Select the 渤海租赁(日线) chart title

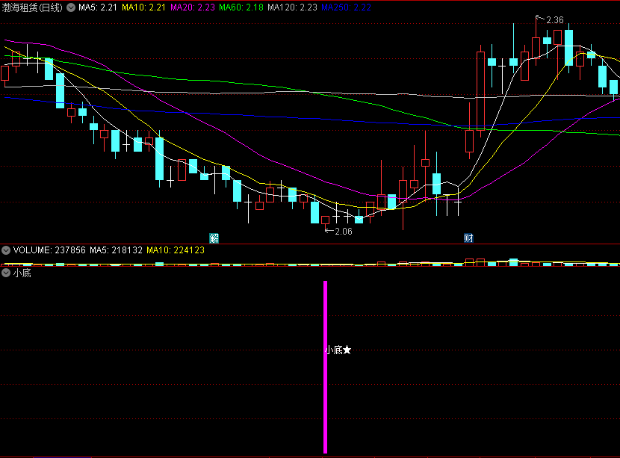(x=32, y=7)
